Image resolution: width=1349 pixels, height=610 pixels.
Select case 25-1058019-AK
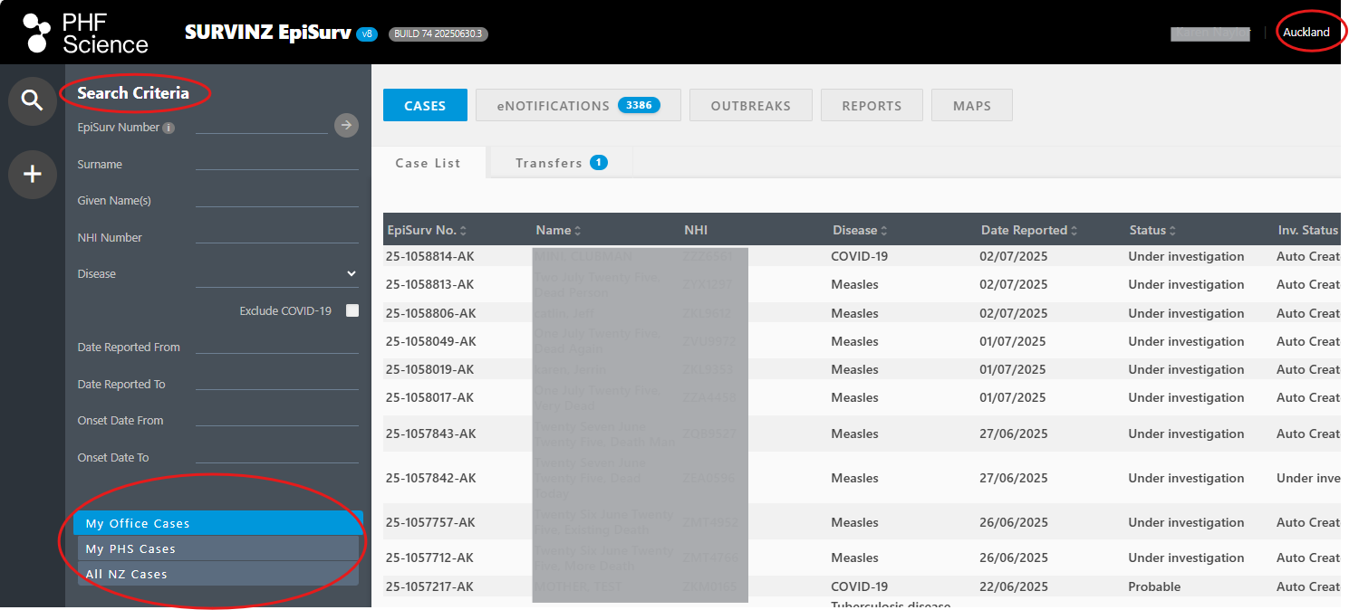[430, 370]
